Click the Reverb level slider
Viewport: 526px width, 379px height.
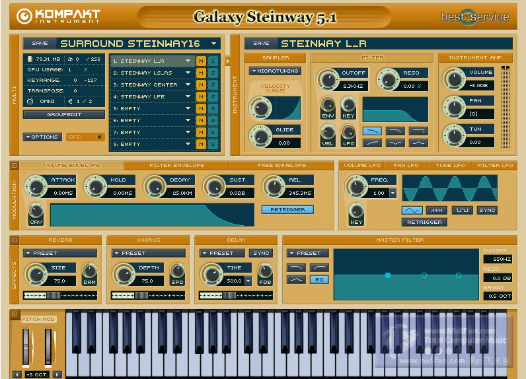point(60,296)
